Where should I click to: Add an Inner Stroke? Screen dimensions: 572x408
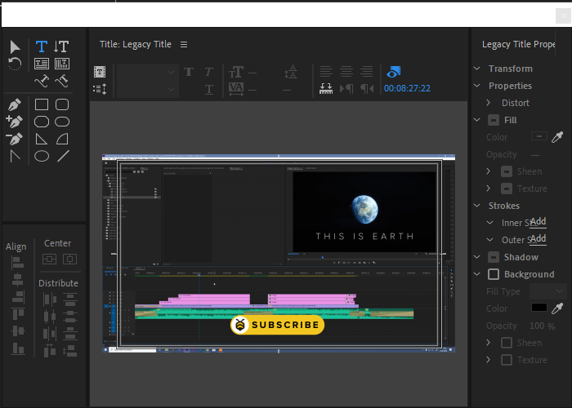pos(538,222)
